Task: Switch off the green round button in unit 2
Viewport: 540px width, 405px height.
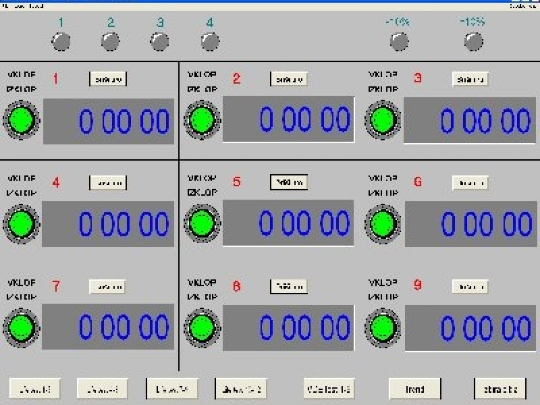Action: point(202,120)
